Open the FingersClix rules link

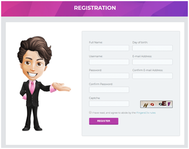tap(146, 113)
